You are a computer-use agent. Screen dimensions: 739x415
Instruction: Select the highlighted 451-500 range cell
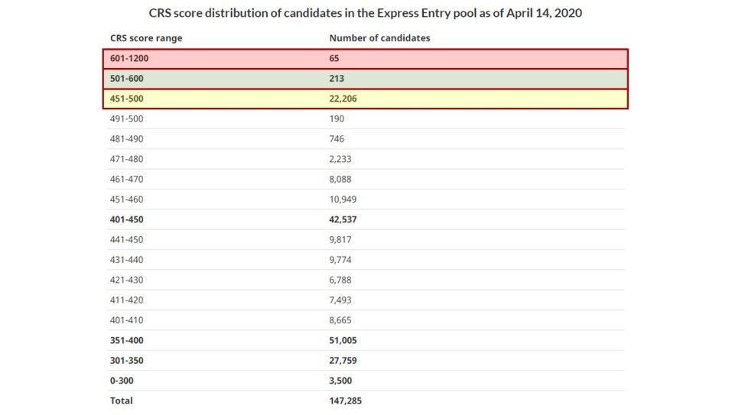126,99
